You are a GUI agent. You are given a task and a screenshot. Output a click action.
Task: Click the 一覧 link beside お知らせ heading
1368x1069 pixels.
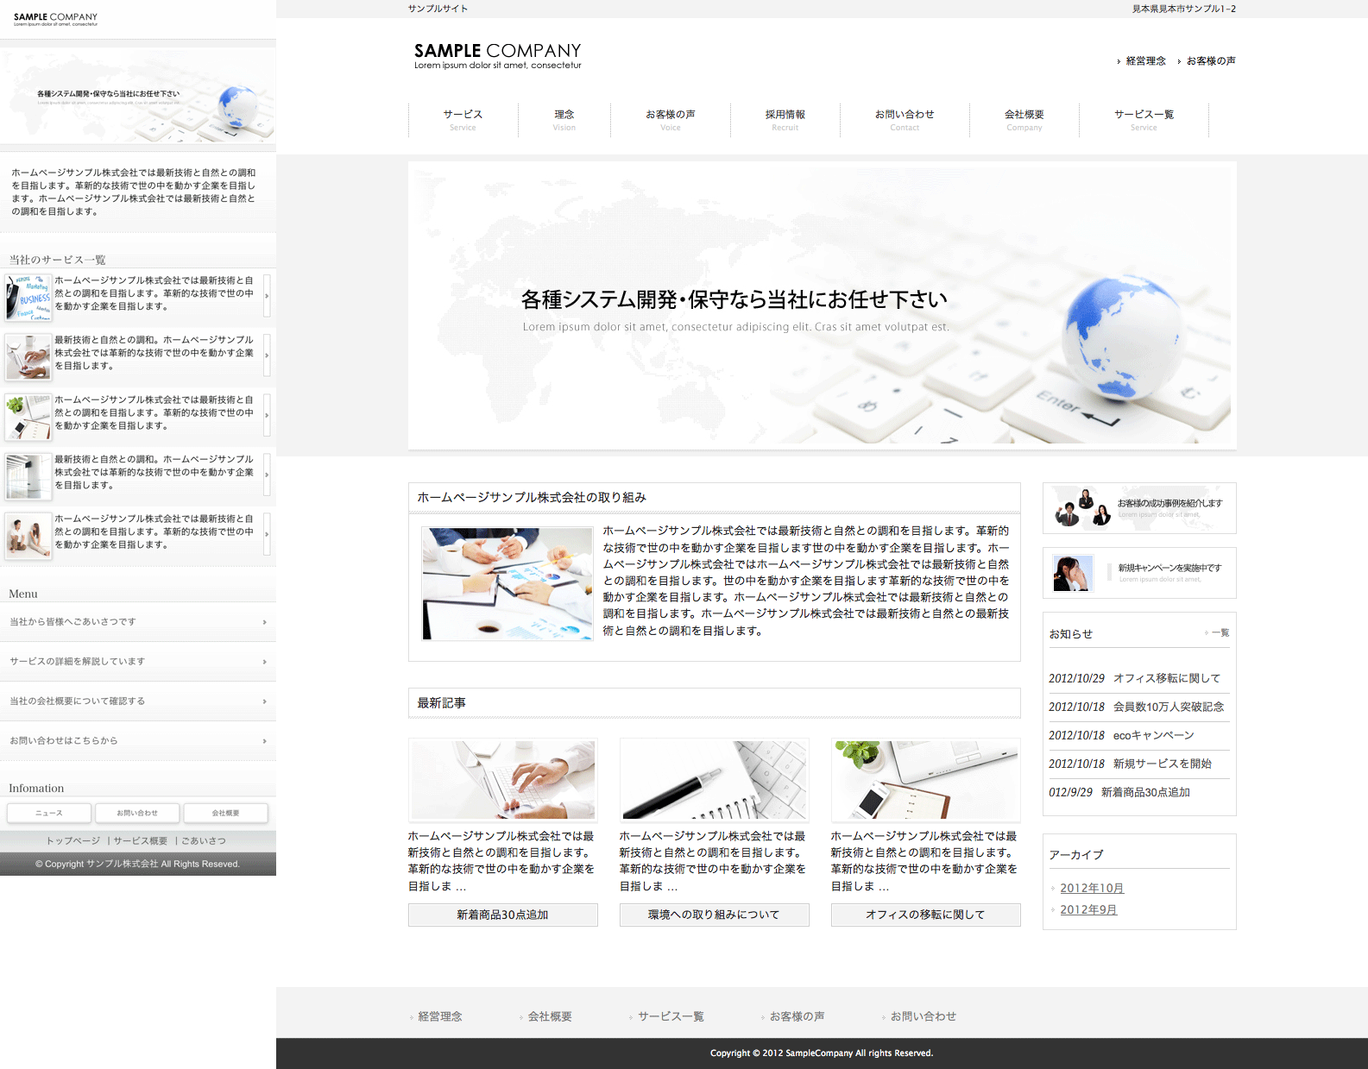[x=1219, y=633]
